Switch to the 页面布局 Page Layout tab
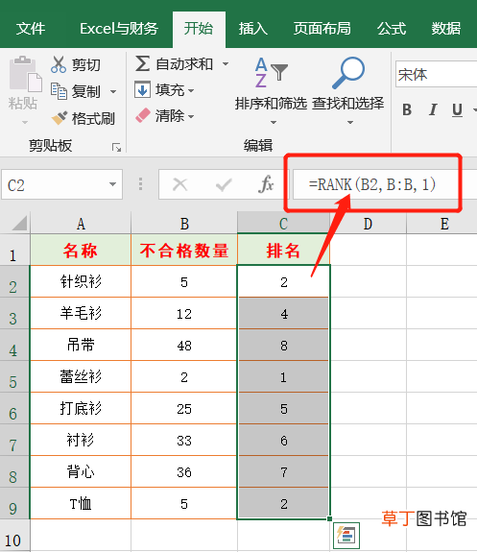 coord(322,29)
